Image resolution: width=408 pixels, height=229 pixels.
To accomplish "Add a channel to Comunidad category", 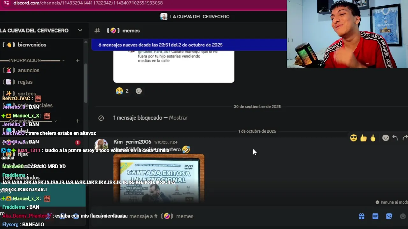I will tap(77, 121).
